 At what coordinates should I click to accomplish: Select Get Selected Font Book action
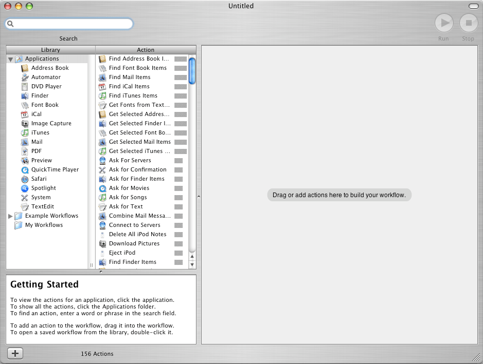142,132
